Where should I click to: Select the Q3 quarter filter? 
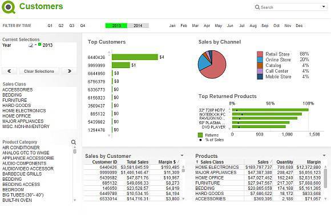pos(72,26)
